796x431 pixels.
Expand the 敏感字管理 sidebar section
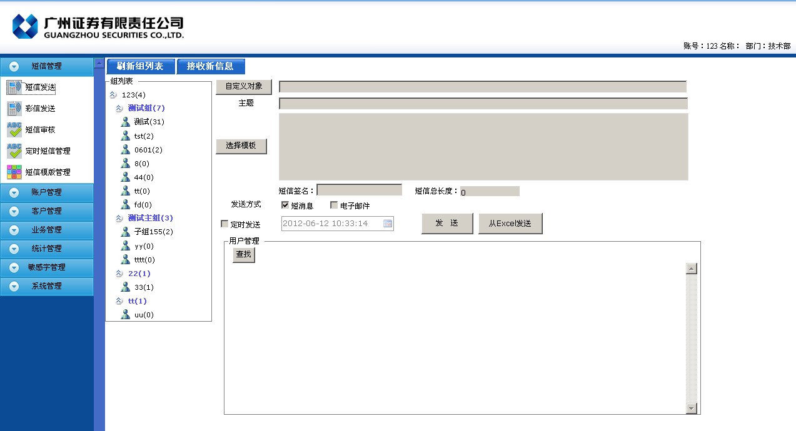coord(47,267)
